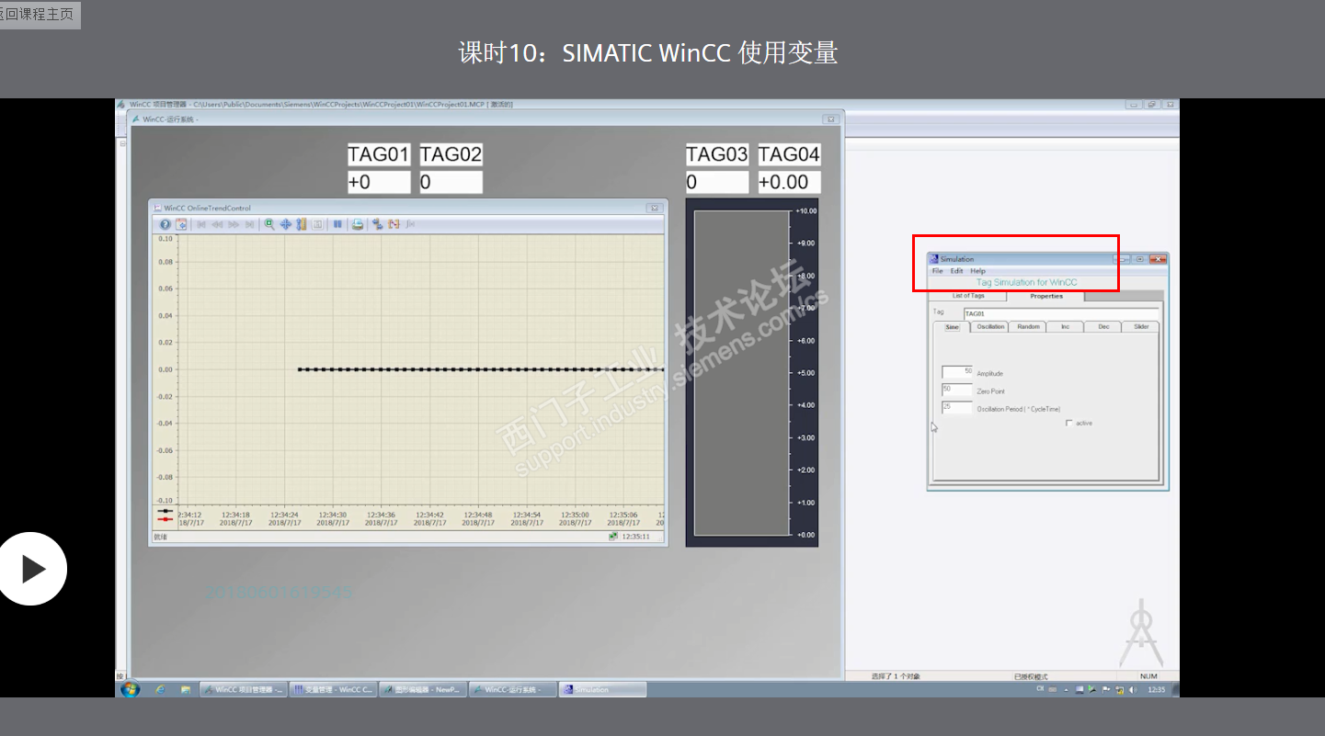Click the Zero Point input field
Image resolution: width=1325 pixels, height=736 pixels.
957,390
